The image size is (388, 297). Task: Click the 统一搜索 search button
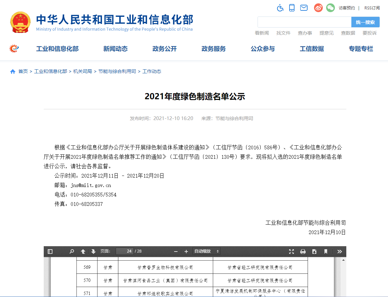pyautogui.click(x=365, y=22)
